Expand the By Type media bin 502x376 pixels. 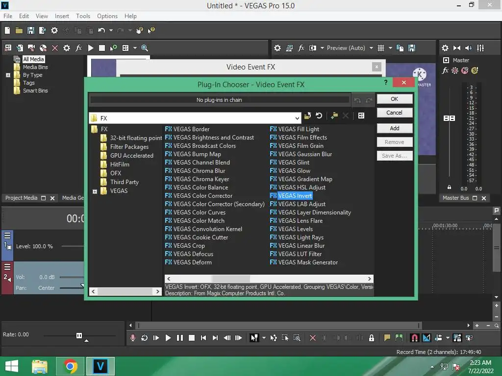(x=8, y=75)
